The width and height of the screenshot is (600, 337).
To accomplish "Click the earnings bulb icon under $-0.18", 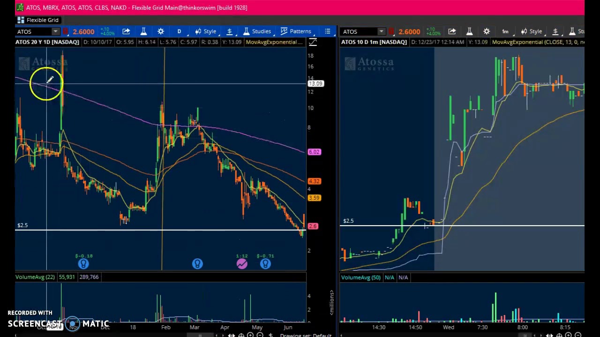I will [83, 264].
